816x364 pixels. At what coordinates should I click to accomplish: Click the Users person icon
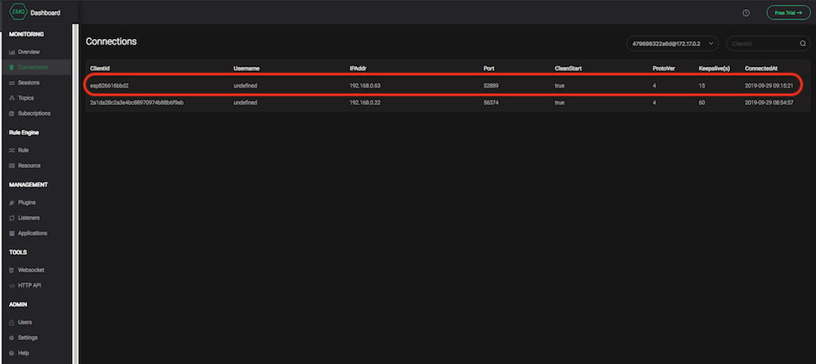[x=12, y=323]
